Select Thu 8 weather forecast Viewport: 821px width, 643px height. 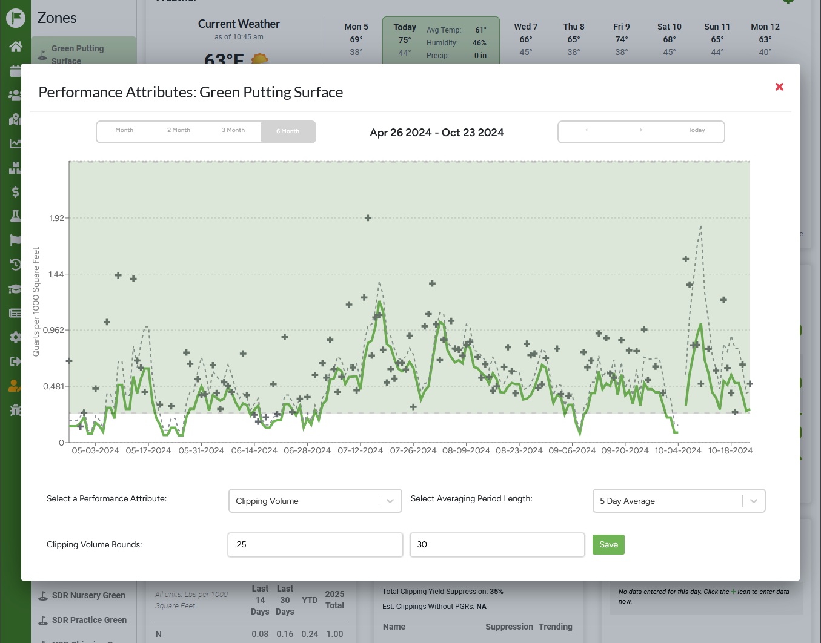click(x=574, y=39)
